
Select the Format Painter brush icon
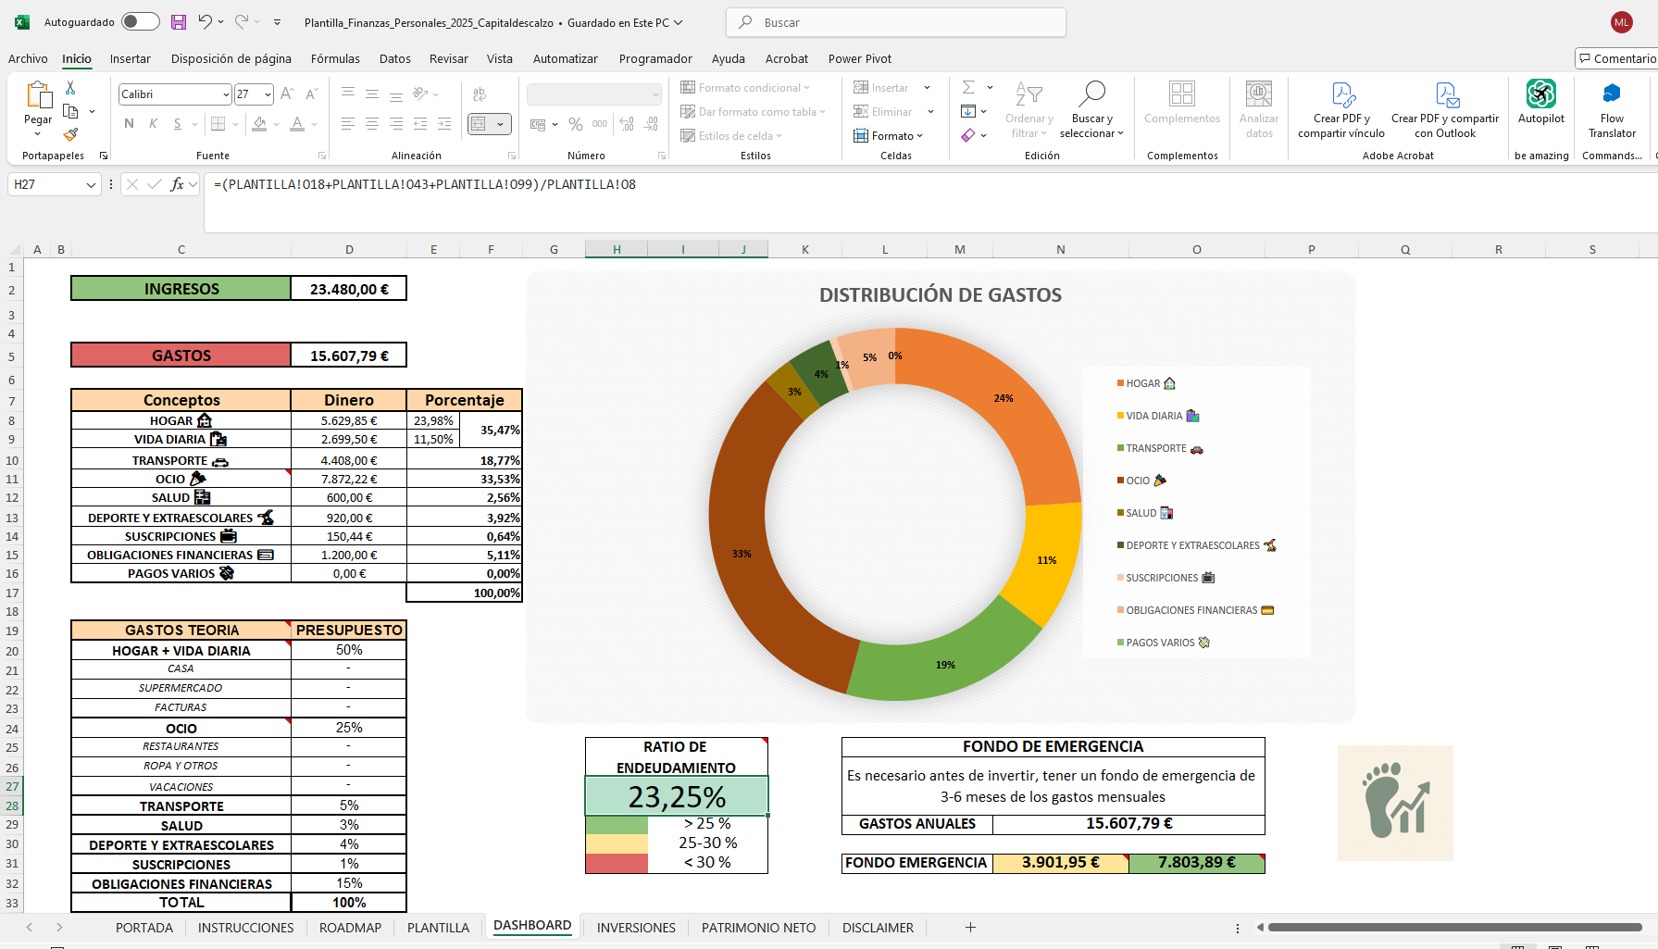tap(70, 134)
